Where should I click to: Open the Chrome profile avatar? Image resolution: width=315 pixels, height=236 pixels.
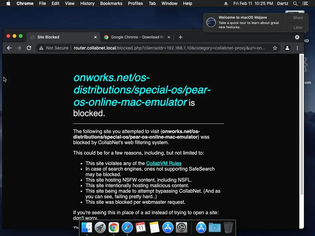[287, 48]
